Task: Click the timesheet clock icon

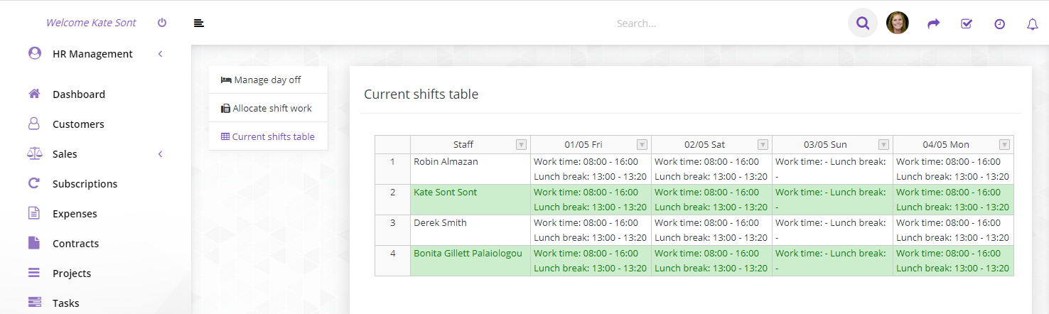Action: pos(999,23)
